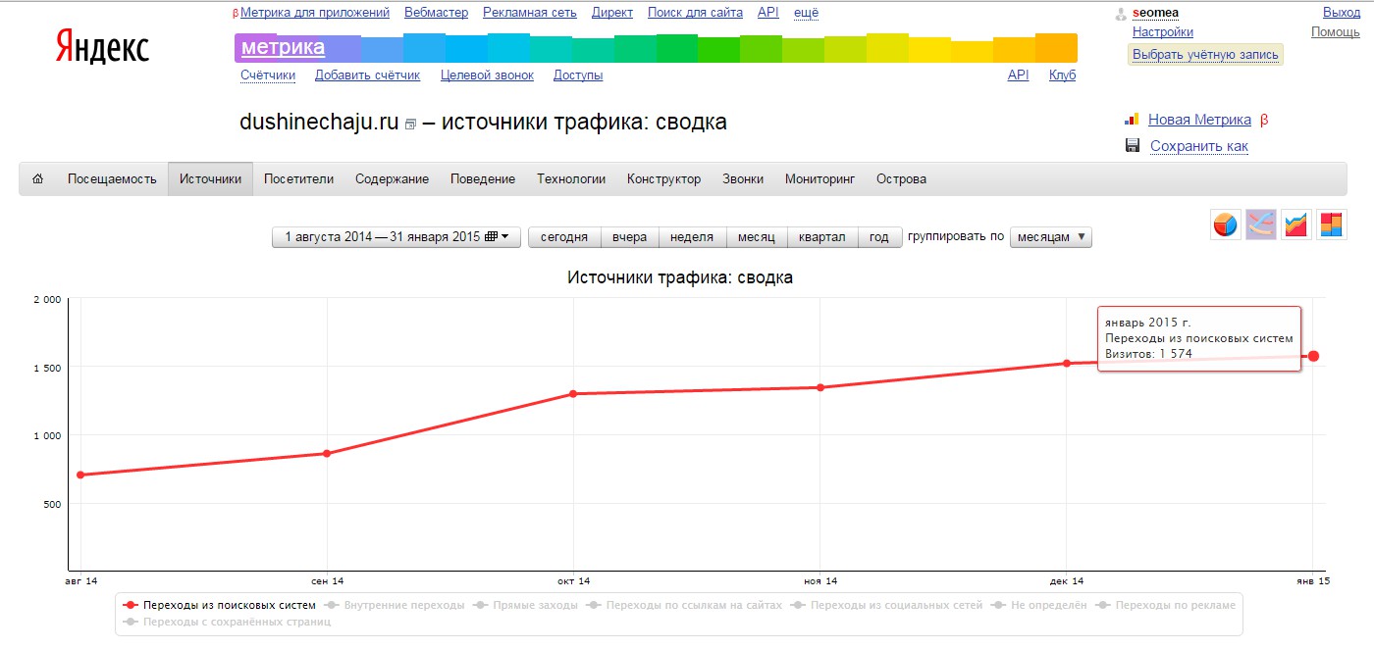Switch to line chart view
This screenshot has height=650, width=1374.
tap(1261, 225)
